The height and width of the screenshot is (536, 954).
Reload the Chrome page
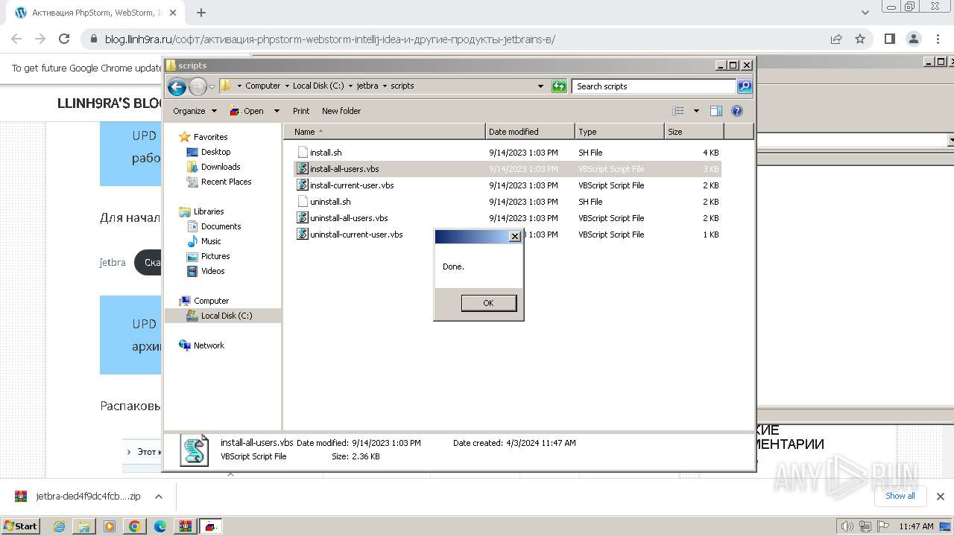pyautogui.click(x=64, y=39)
